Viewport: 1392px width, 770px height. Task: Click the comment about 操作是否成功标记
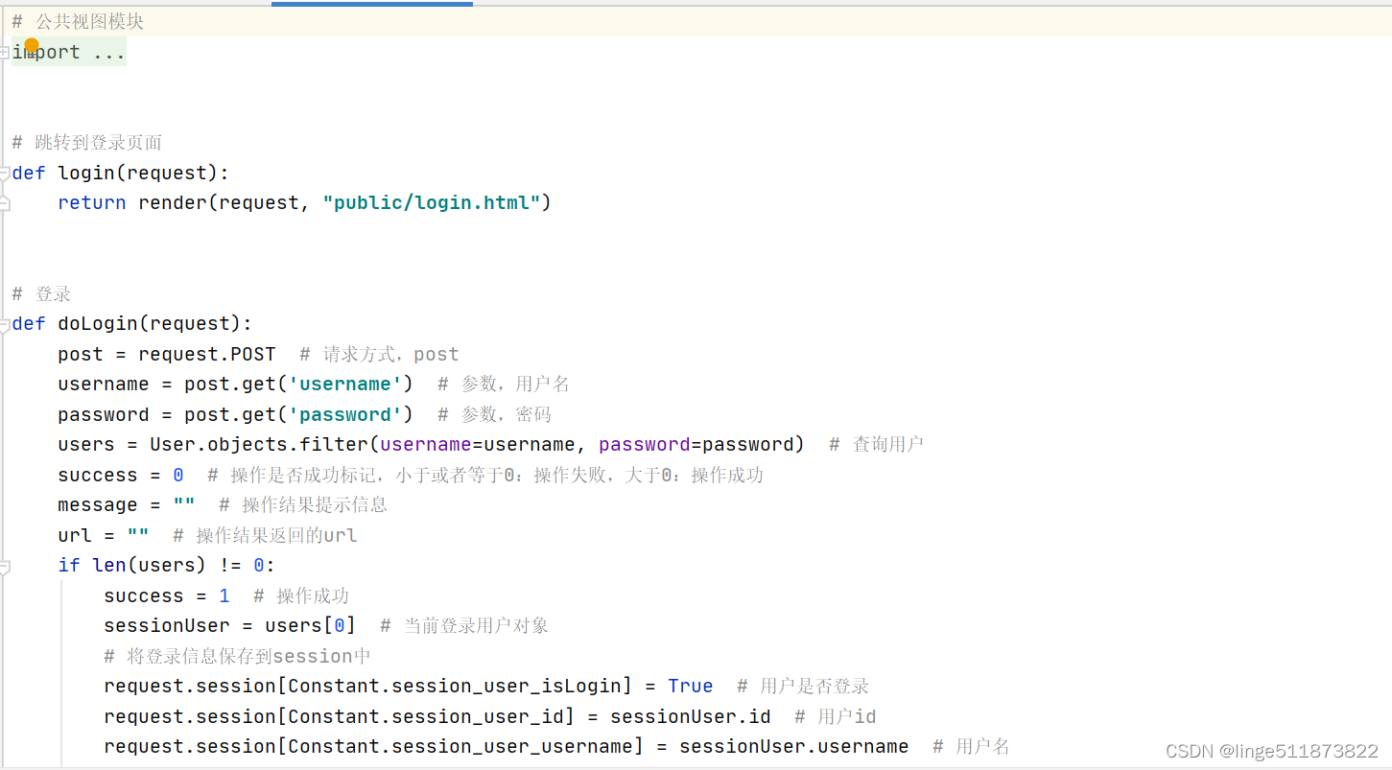pyautogui.click(x=485, y=475)
